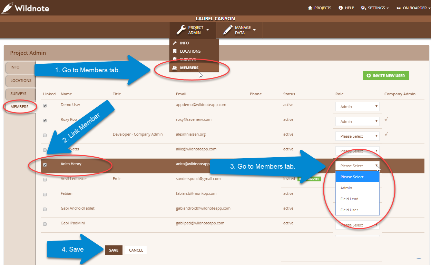
Task: Check the Linked box for allie@wildnoteapp.com
Action: (45, 150)
